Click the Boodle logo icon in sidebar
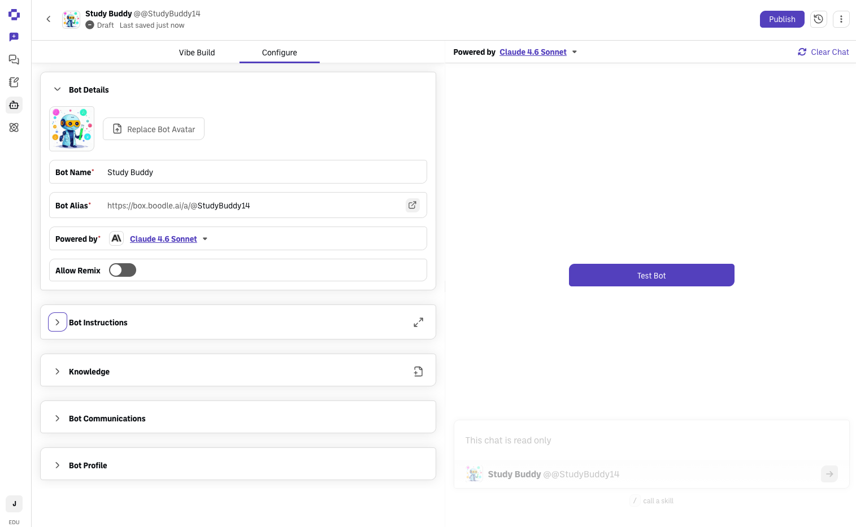This screenshot has width=856, height=527. [14, 15]
